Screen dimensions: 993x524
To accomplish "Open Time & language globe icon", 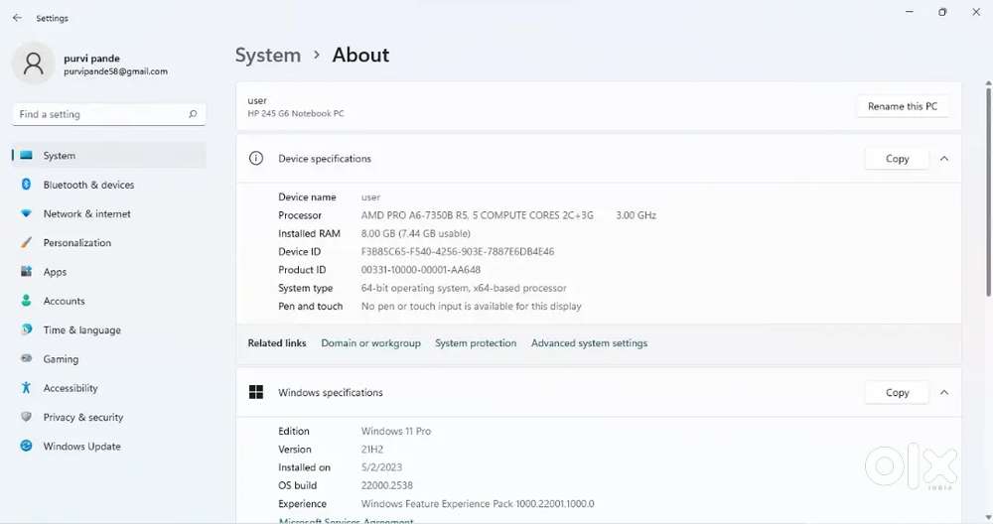I will coord(26,329).
